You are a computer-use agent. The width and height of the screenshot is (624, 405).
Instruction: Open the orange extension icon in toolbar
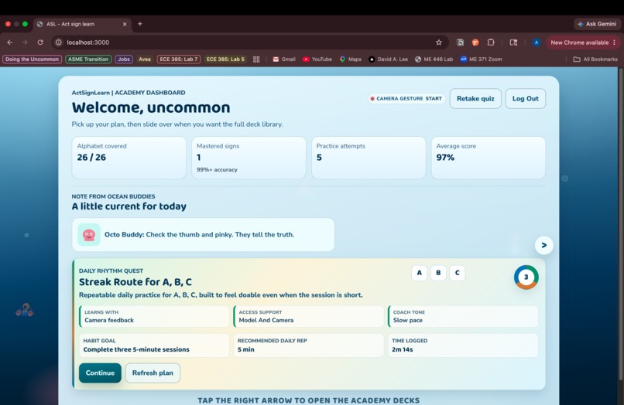coord(475,43)
